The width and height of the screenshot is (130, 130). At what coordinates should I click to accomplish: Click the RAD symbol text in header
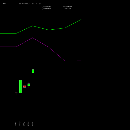click(4, 4)
